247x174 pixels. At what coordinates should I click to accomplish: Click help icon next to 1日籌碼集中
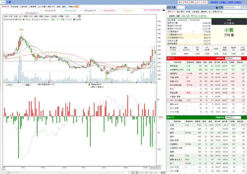coord(193,32)
